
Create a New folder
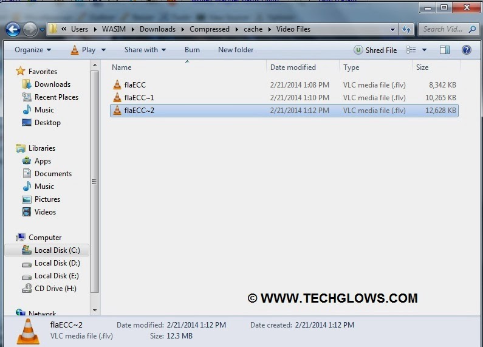(236, 50)
